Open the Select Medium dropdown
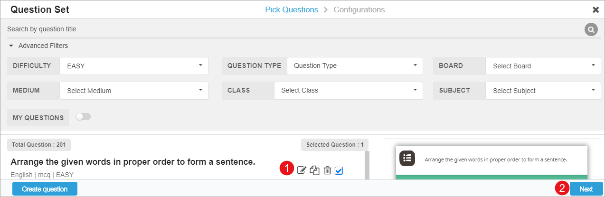 [134, 90]
